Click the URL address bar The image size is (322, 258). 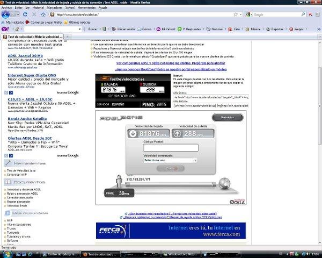pos(144,15)
